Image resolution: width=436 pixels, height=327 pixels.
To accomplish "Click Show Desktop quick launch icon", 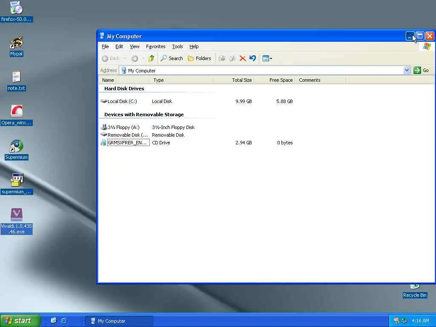I will coord(54,321).
